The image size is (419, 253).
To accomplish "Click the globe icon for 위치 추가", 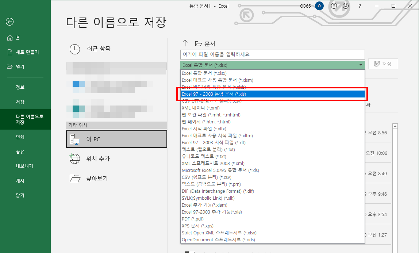I will click(x=74, y=158).
